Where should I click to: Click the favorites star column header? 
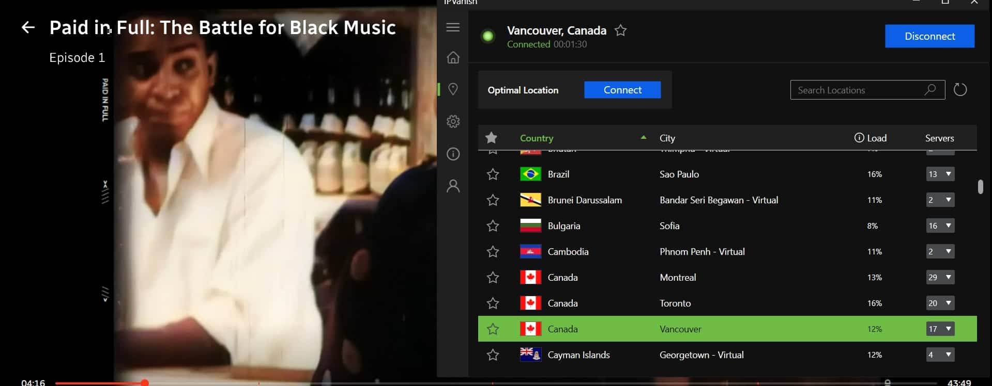click(491, 138)
